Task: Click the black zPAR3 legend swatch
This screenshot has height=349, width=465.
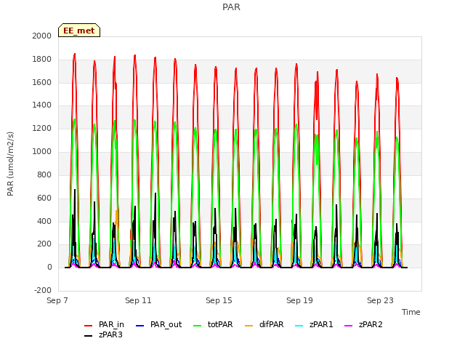Action: (x=89, y=336)
